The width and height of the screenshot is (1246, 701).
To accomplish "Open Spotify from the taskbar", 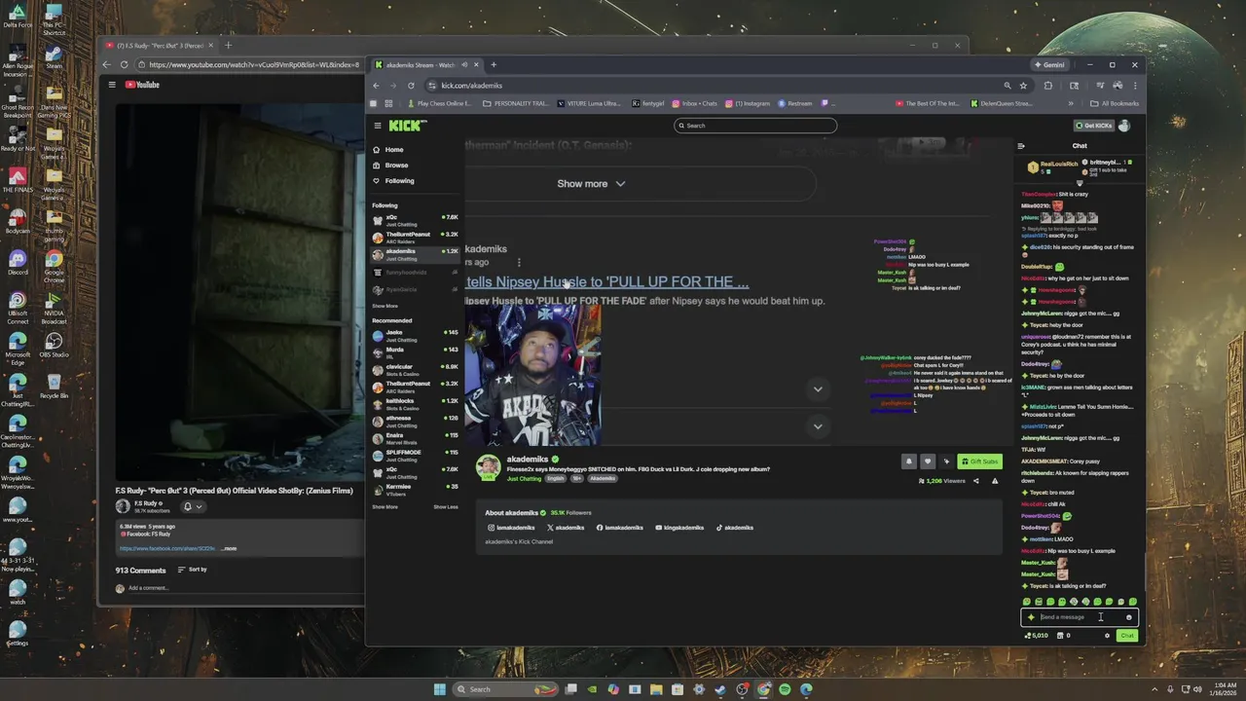I will [x=785, y=689].
